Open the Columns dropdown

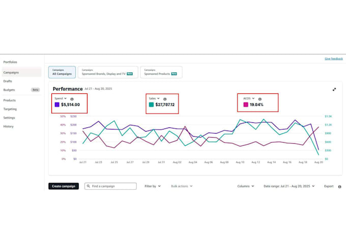[x=246, y=186]
